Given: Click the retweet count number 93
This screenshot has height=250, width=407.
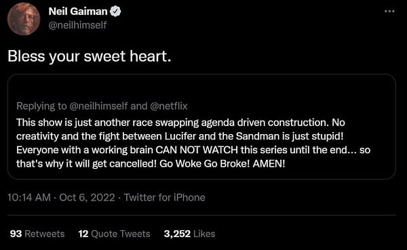Looking at the screenshot, I should pyautogui.click(x=16, y=234).
